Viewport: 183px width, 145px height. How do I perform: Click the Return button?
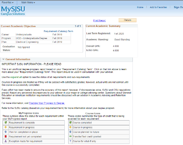tap(127, 20)
